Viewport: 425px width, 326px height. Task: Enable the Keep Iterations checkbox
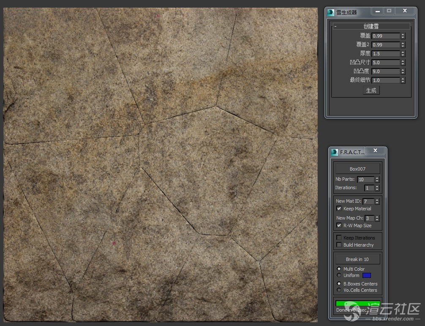pyautogui.click(x=339, y=237)
